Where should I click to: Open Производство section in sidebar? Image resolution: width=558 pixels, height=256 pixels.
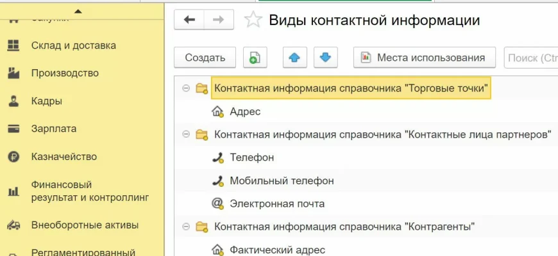(65, 73)
